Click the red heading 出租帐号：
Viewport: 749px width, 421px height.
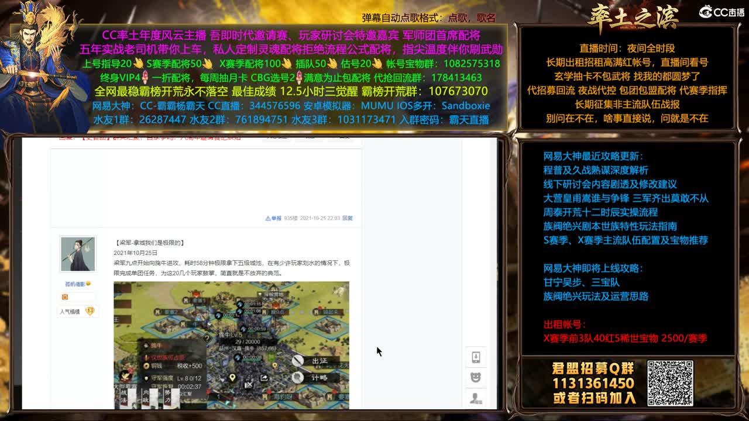pos(565,325)
